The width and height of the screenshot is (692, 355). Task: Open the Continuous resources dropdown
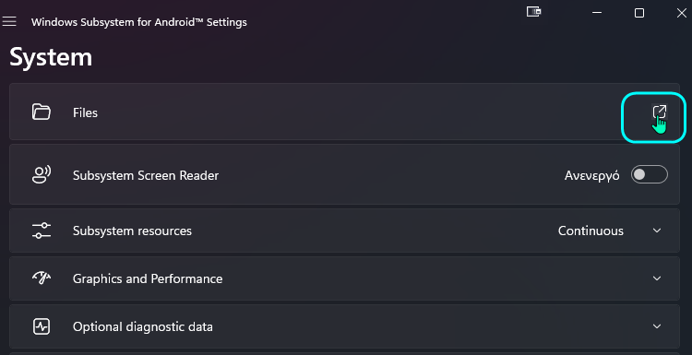pyautogui.click(x=591, y=231)
